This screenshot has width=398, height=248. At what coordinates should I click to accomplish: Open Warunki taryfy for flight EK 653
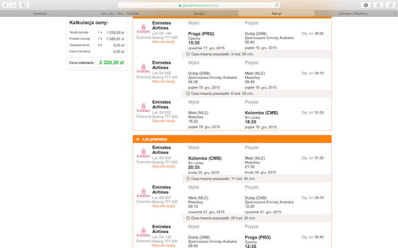(164, 166)
